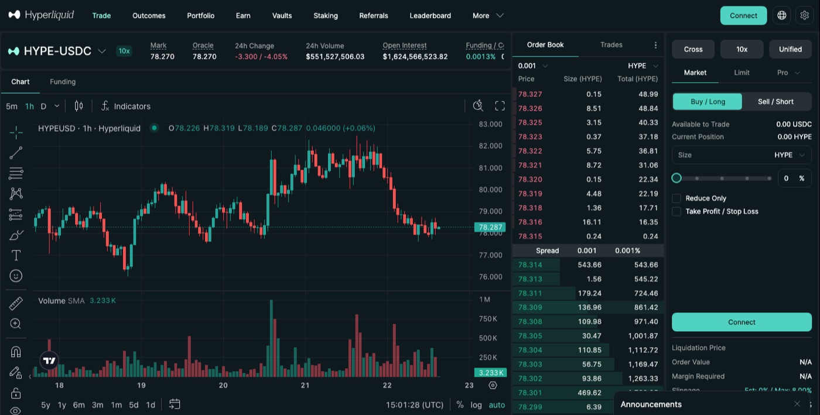
Task: Open the chart interval dropdown arrow
Action: (x=57, y=106)
